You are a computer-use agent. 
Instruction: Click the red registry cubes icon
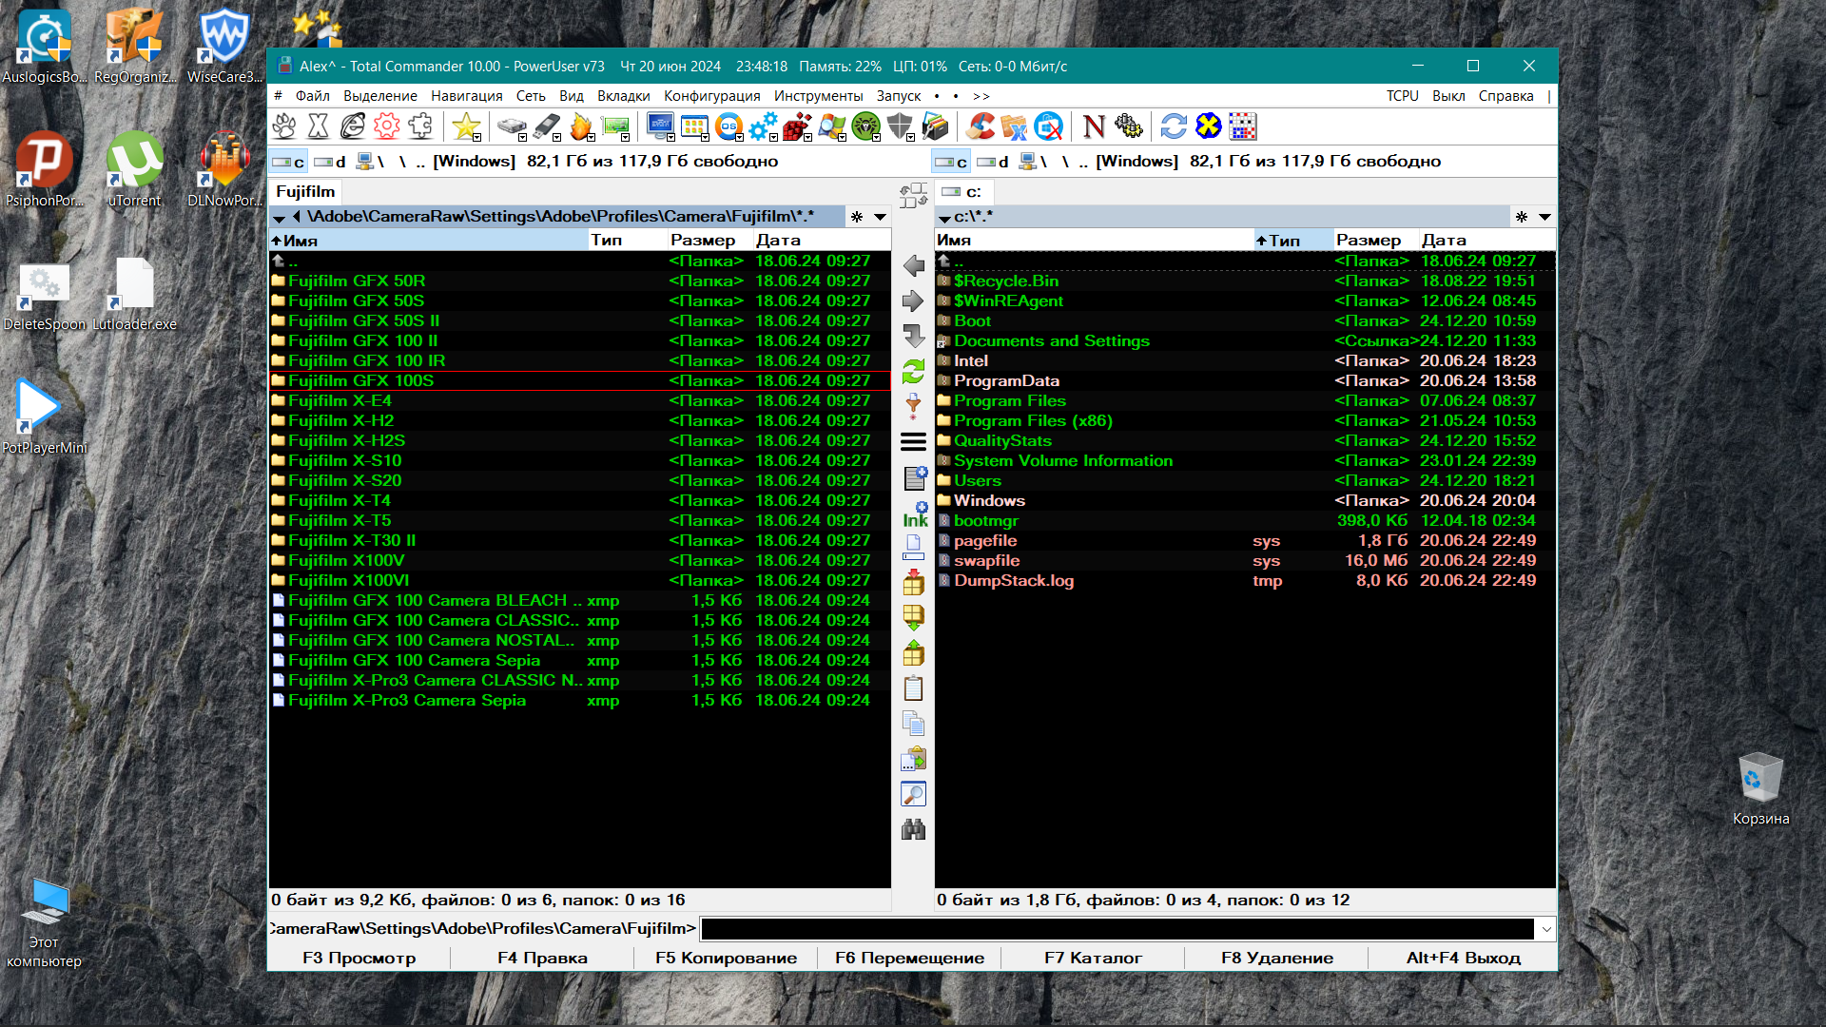pyautogui.click(x=797, y=126)
